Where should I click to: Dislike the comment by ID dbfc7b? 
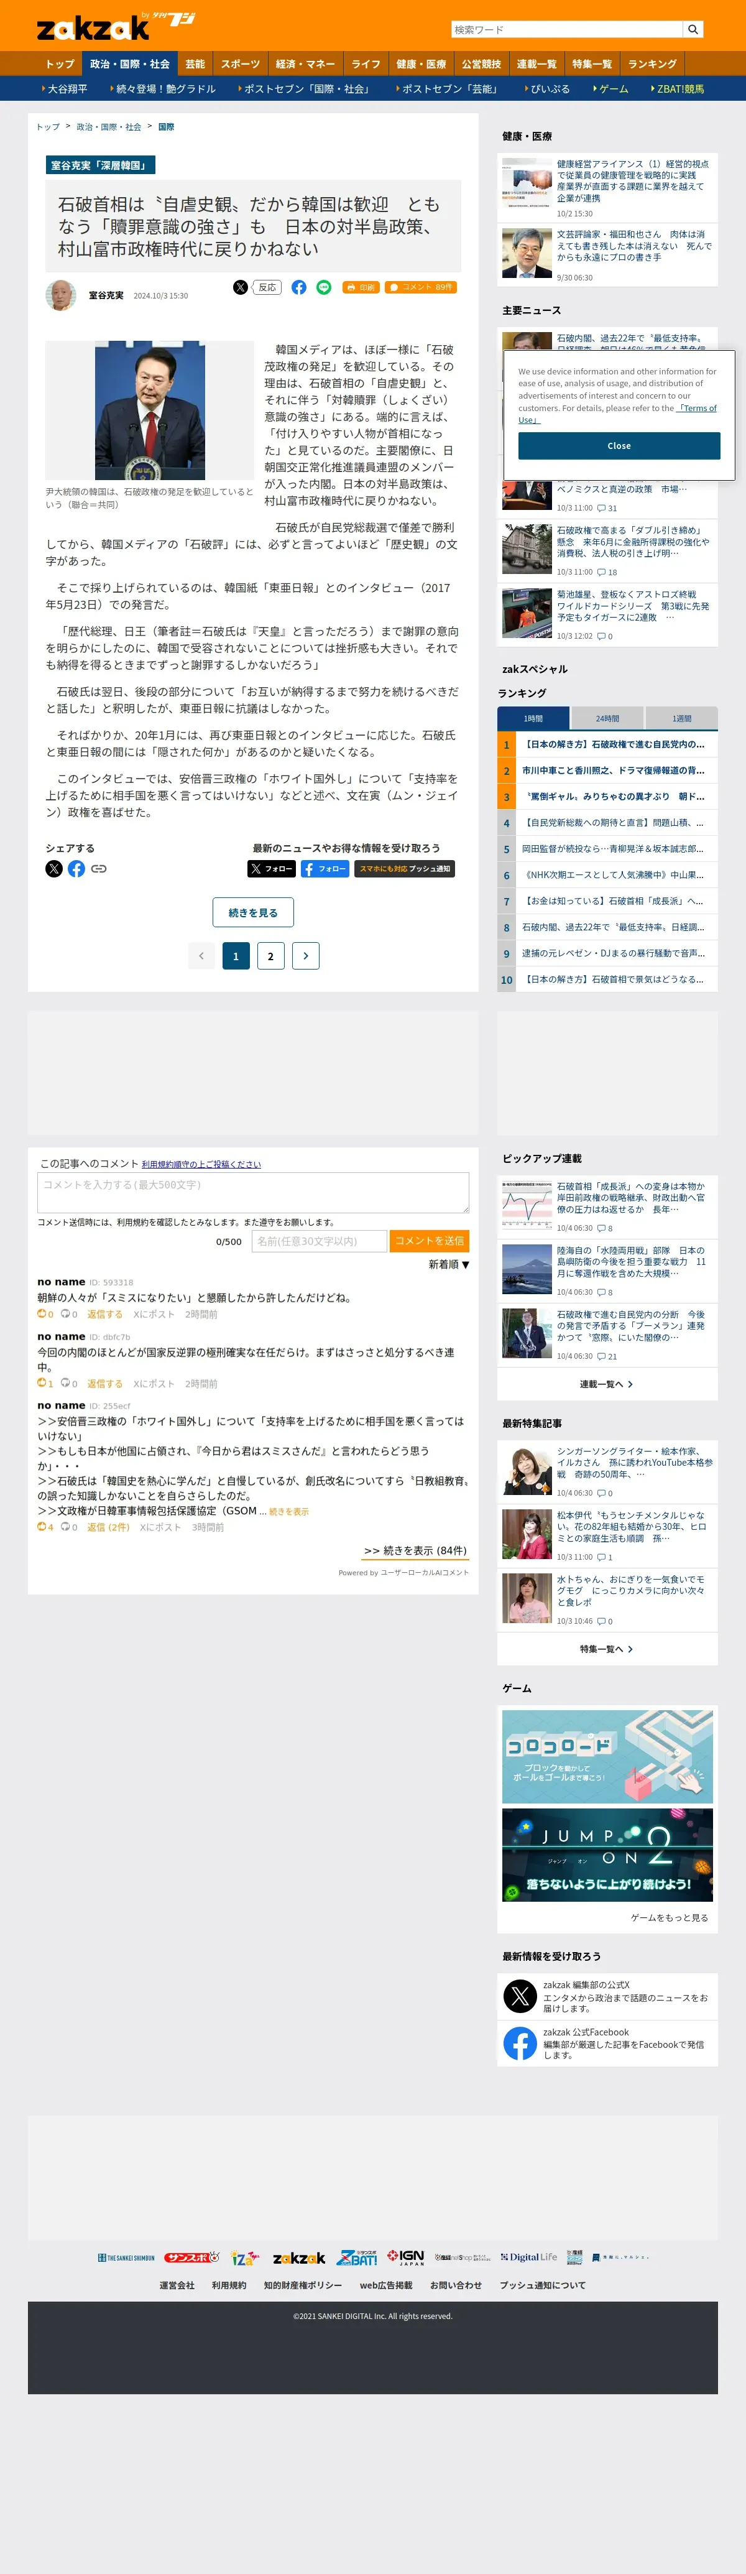(x=69, y=1384)
